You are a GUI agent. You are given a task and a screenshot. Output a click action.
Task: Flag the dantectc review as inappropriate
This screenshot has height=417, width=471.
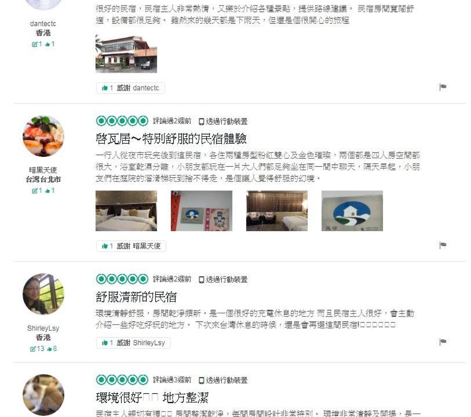443,87
